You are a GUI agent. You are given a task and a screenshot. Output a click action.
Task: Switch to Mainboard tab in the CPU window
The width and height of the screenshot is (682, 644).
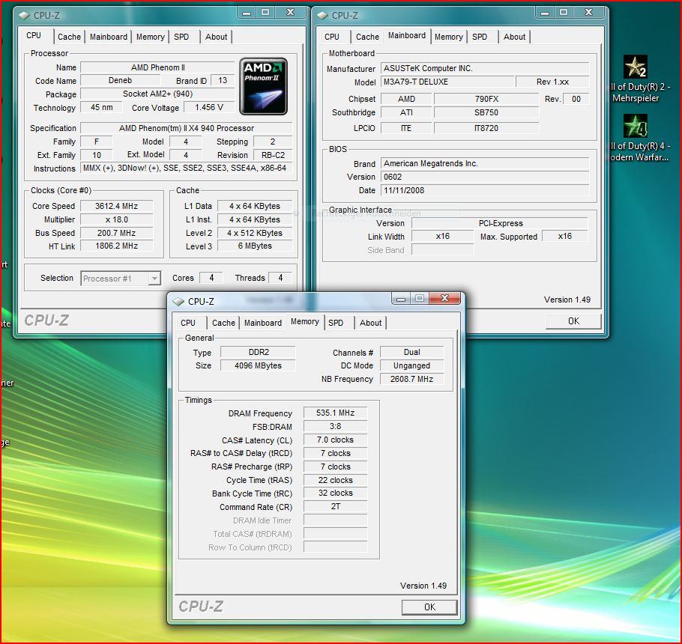pos(109,37)
